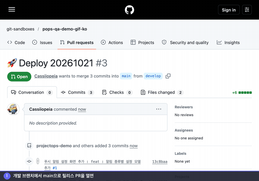This screenshot has width=259, height=181.
Task: Click the commit author avatar beside 13c8baa commit
Action: tap(38, 161)
